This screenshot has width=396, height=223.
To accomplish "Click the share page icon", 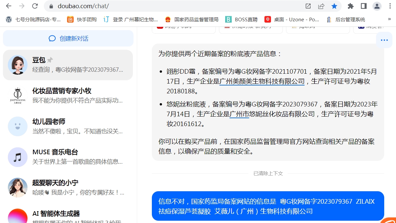I will click(x=321, y=6).
